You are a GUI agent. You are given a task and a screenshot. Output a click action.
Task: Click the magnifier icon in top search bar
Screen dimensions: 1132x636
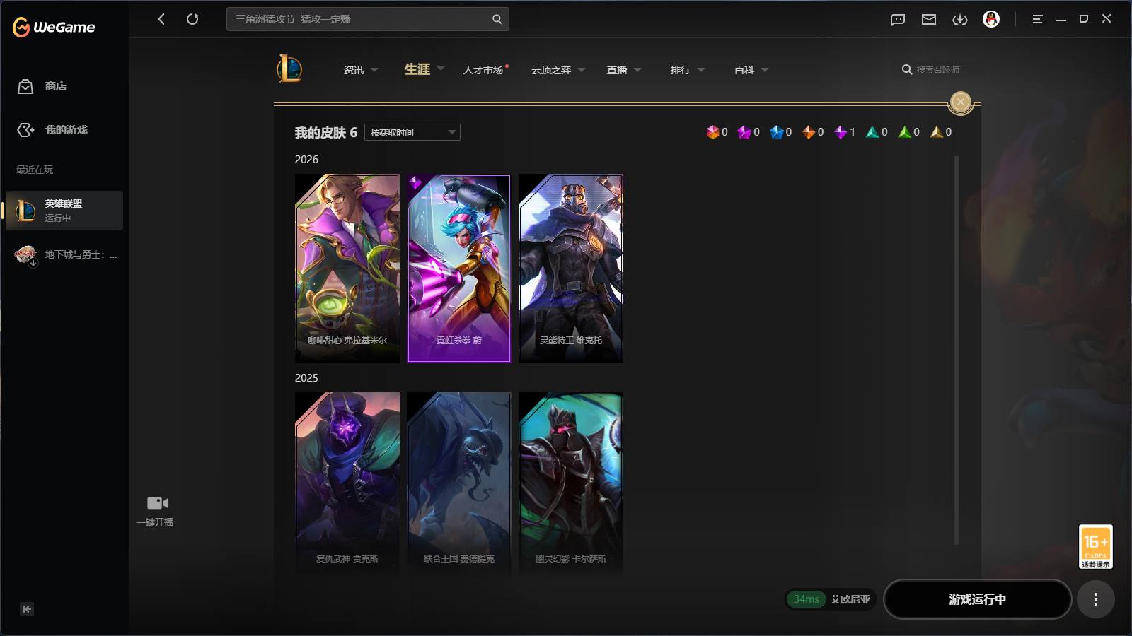click(497, 19)
